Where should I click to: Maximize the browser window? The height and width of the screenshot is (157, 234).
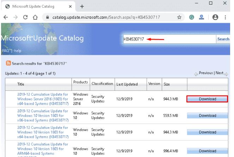tap(211, 3)
